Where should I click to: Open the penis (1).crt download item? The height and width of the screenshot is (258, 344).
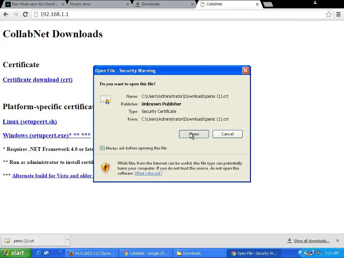click(33, 241)
